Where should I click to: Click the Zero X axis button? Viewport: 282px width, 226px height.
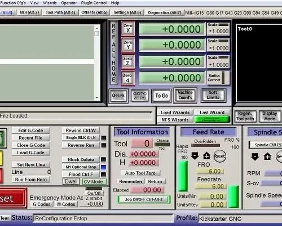(x=128, y=28)
